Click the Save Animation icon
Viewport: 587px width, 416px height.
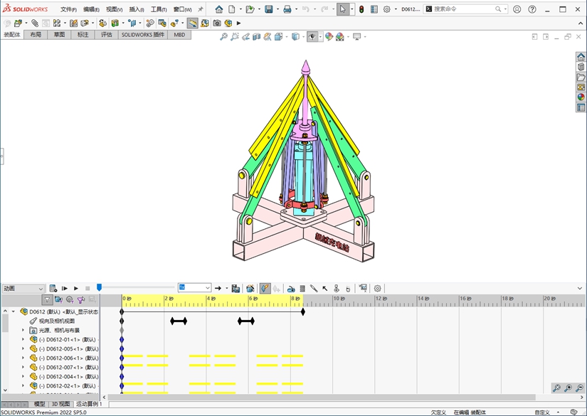236,288
